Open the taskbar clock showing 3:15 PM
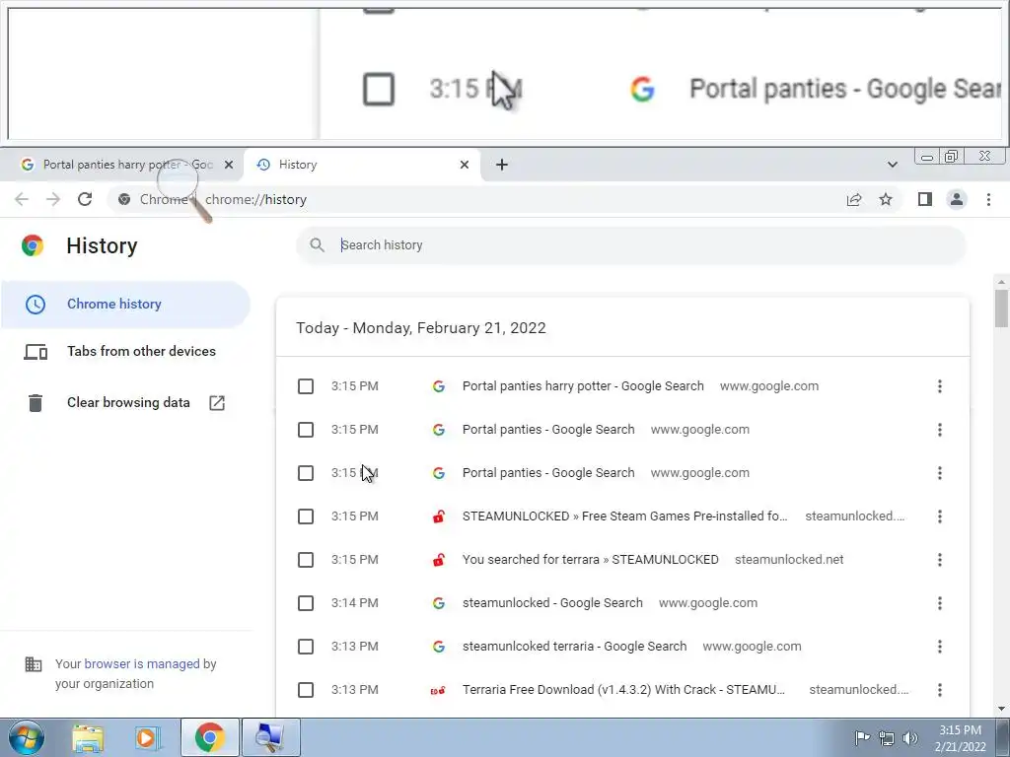 [x=961, y=738]
